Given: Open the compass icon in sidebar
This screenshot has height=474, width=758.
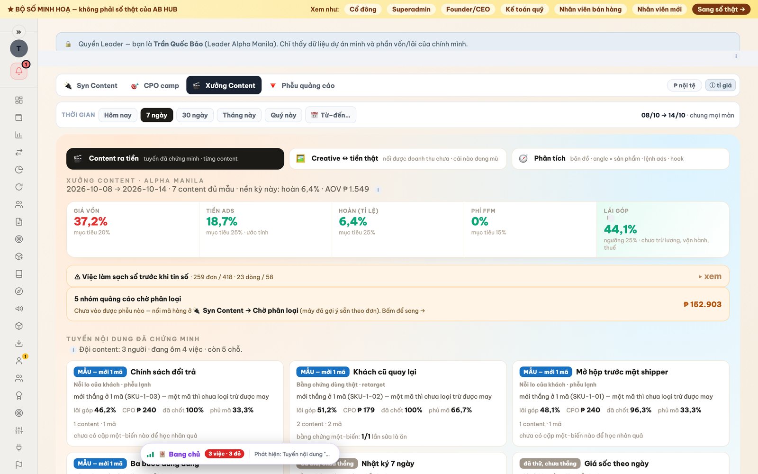Looking at the screenshot, I should [19, 291].
